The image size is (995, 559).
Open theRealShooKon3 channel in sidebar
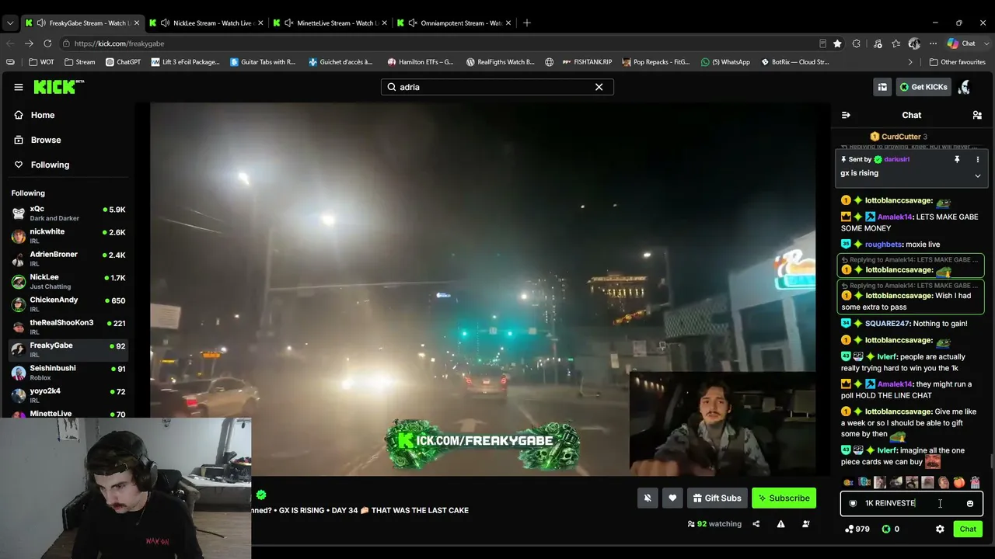pyautogui.click(x=68, y=327)
